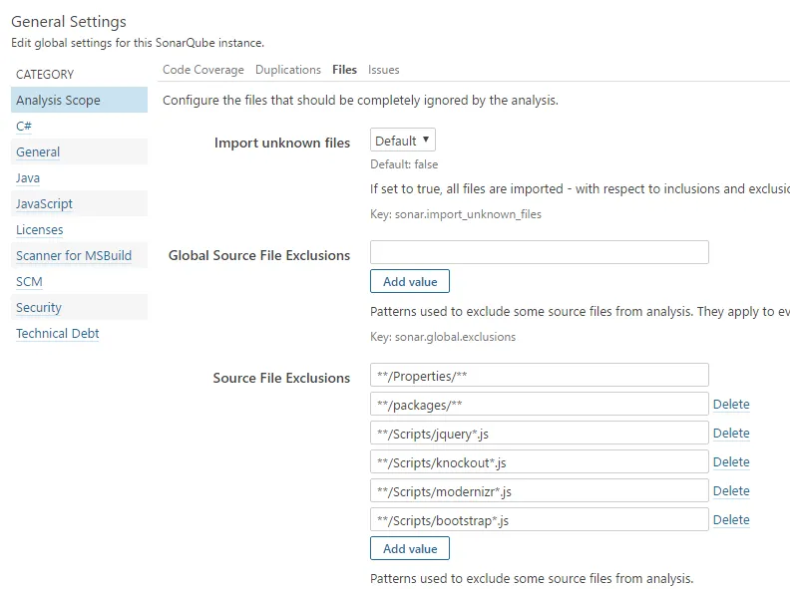Image resolution: width=790 pixels, height=589 pixels.
Task: Go to the SCM category
Action: 29,282
